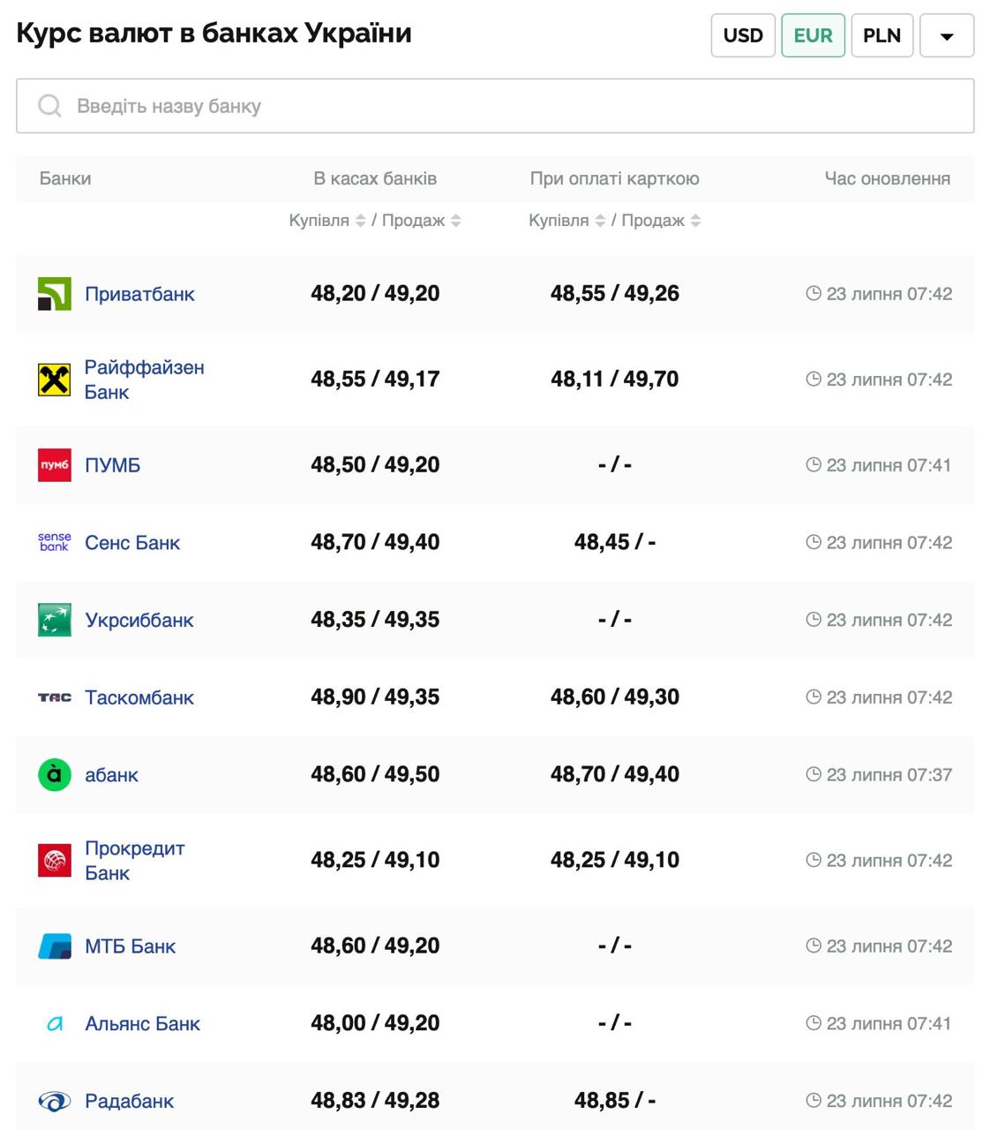Select the EUR currency tab
Viewport: 990px width, 1130px height.
[813, 35]
